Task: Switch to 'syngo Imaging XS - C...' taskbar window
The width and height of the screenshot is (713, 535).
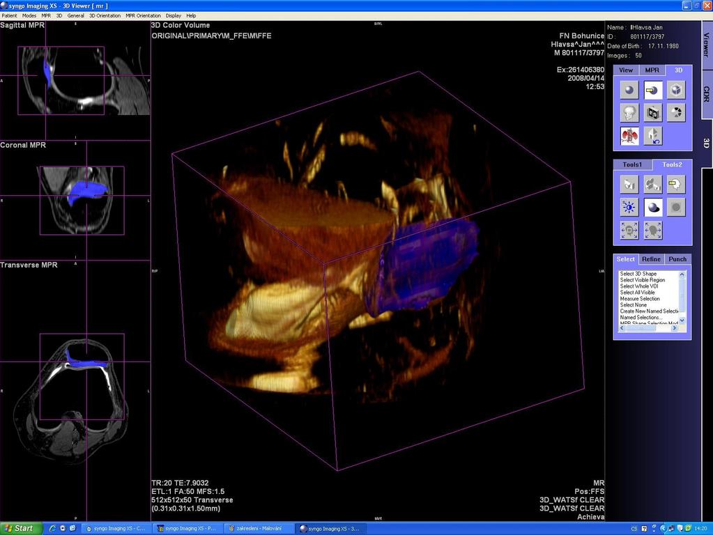Action: tap(116, 528)
